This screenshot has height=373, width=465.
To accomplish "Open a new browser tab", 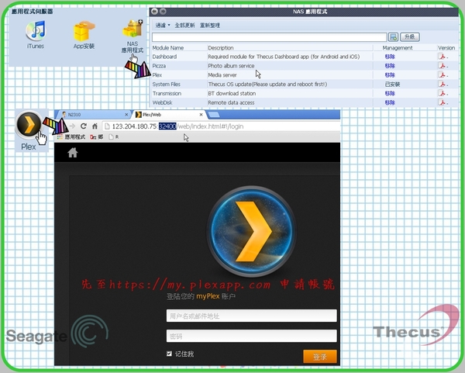I will 214,115.
